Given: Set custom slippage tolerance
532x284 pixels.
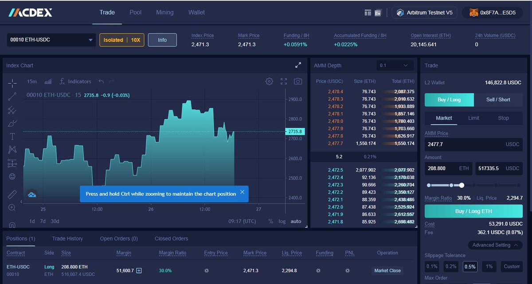Looking at the screenshot, I should [512, 266].
